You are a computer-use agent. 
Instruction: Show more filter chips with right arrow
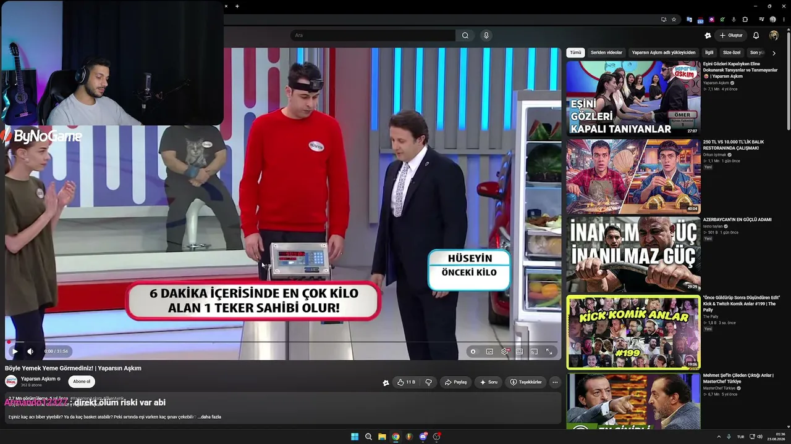coord(774,53)
